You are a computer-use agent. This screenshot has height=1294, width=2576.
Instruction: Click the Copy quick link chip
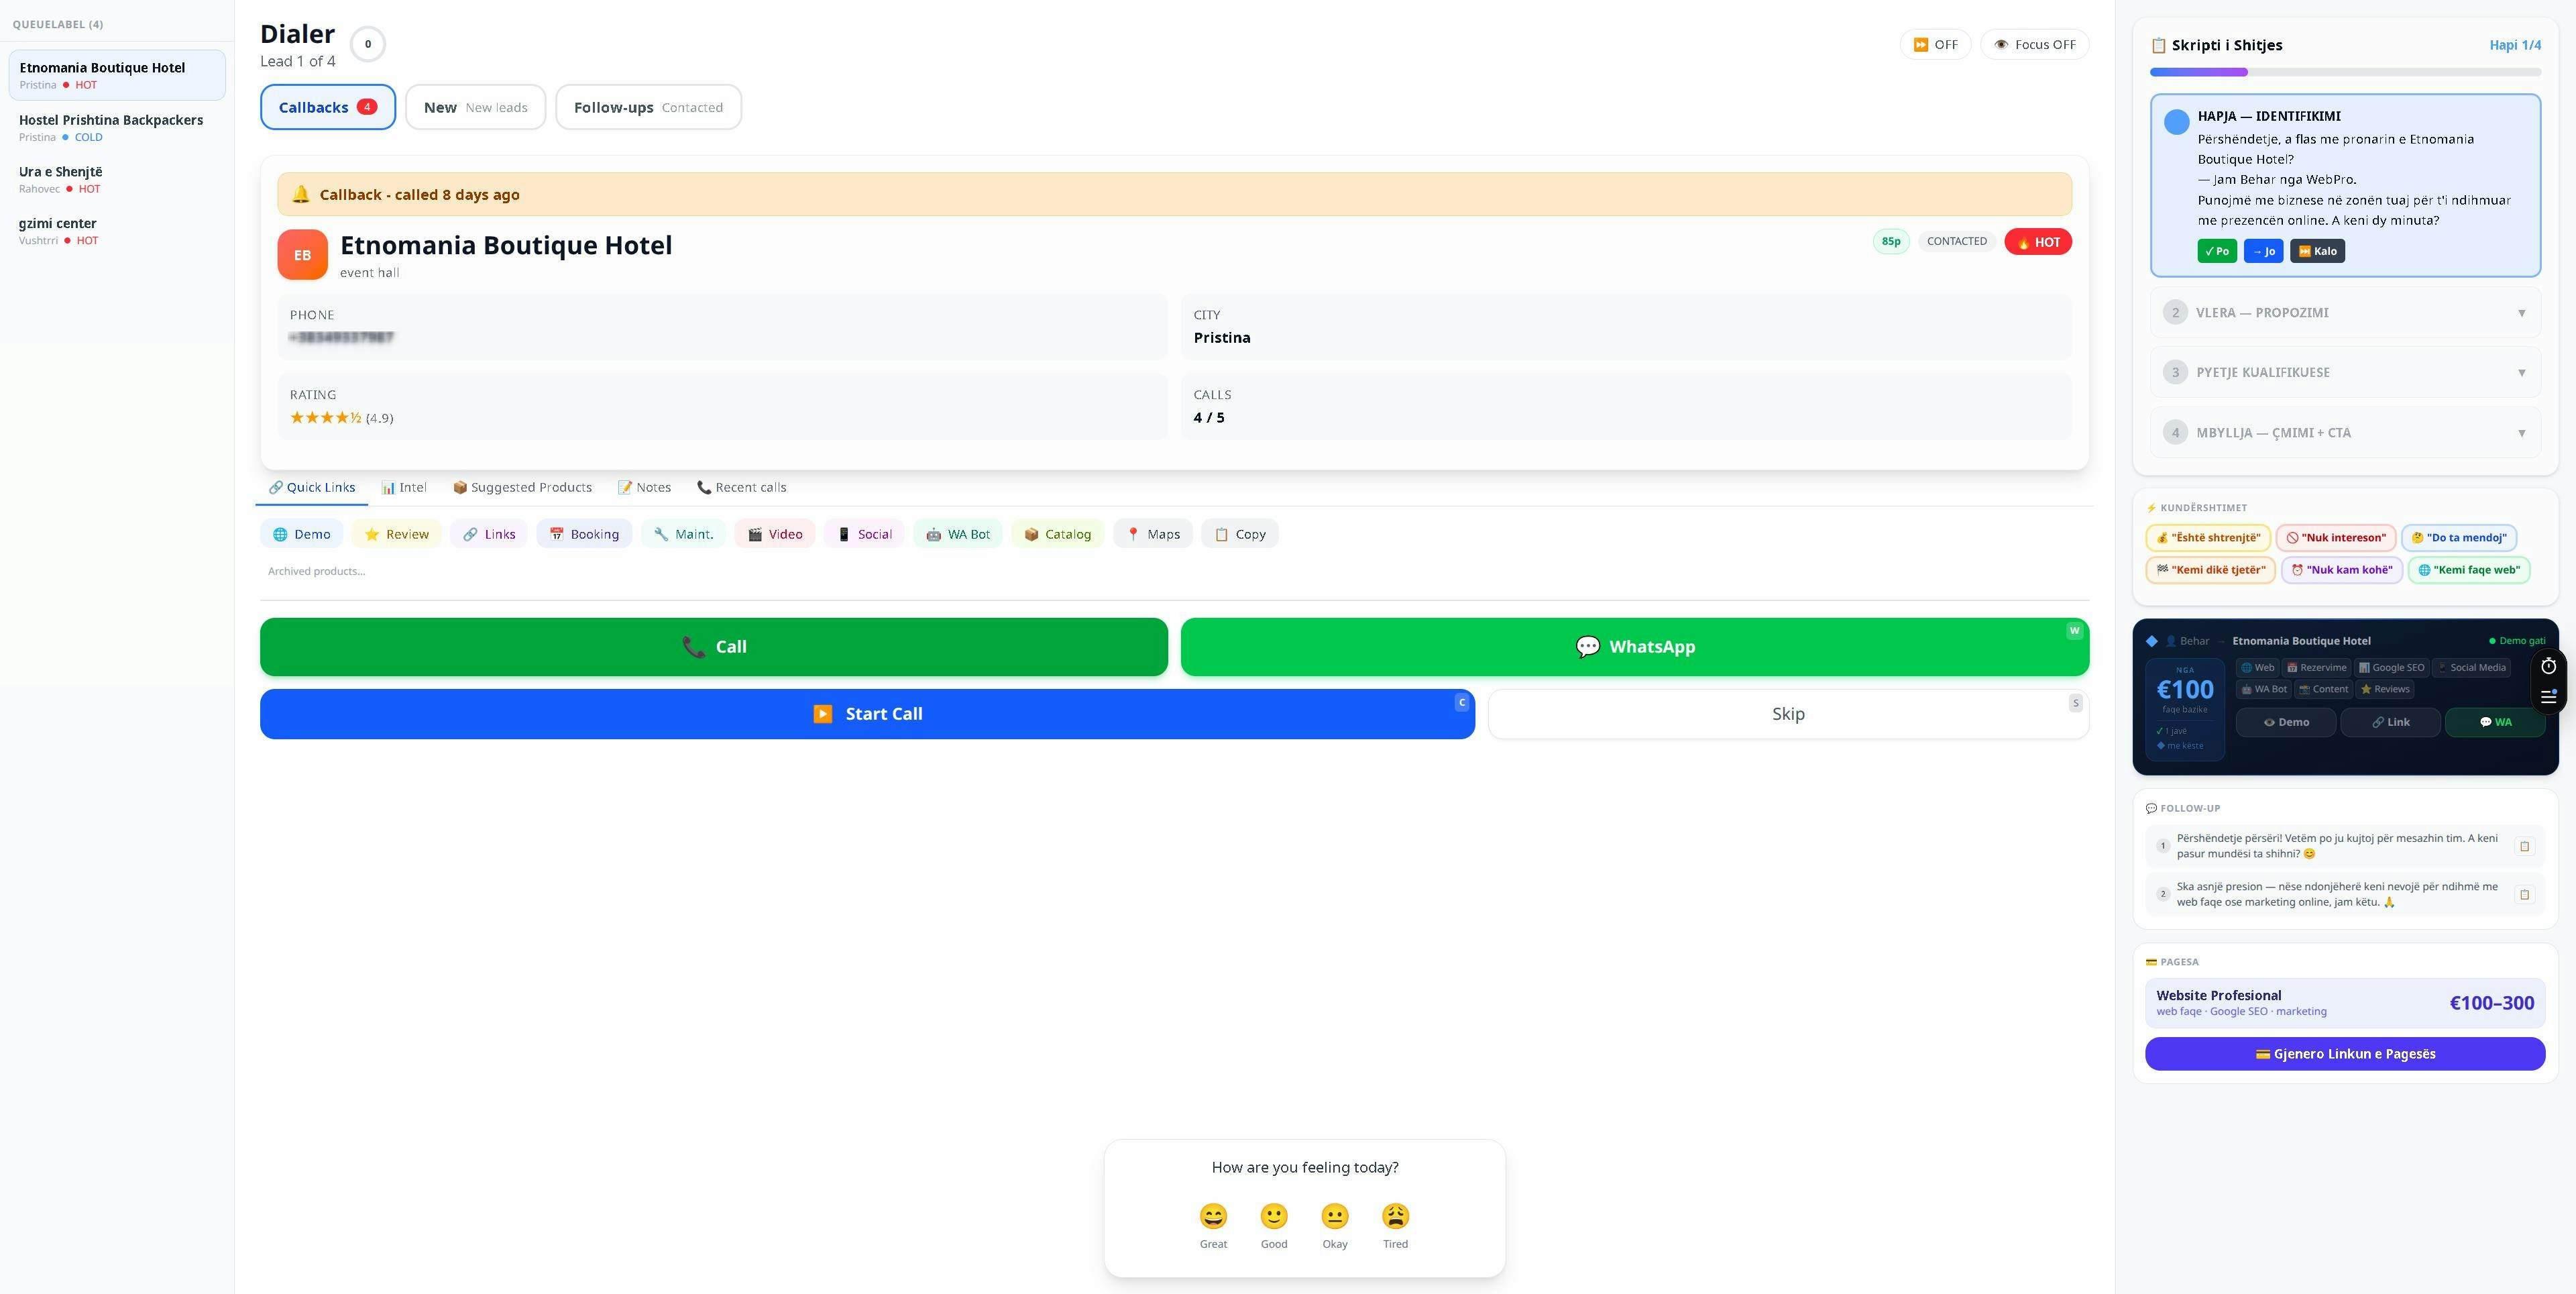click(x=1240, y=534)
